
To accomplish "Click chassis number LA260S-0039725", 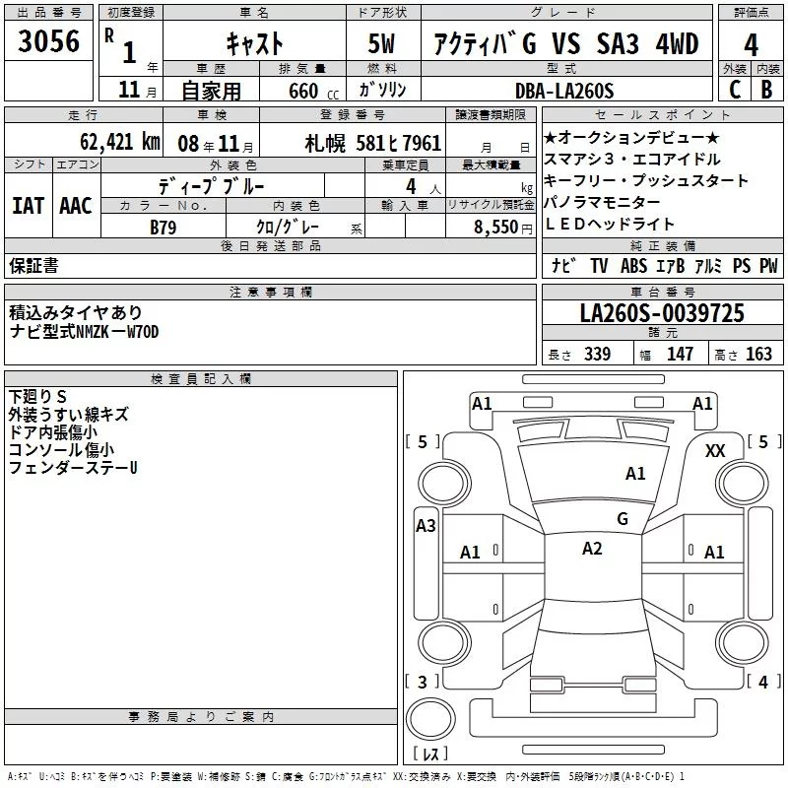I will point(662,314).
